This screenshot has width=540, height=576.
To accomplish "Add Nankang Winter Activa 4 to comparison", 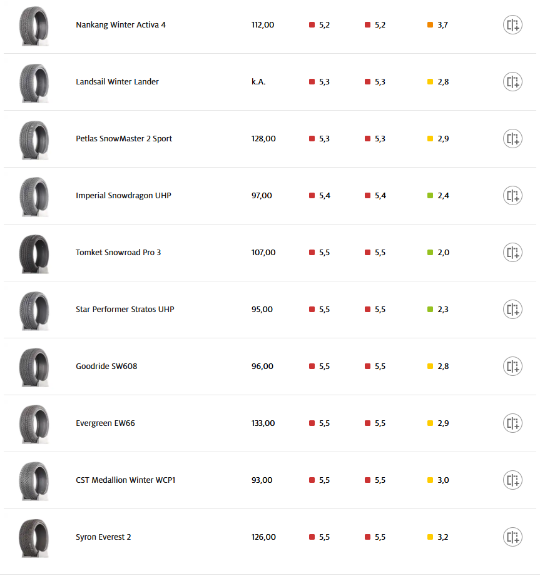I will click(x=512, y=25).
